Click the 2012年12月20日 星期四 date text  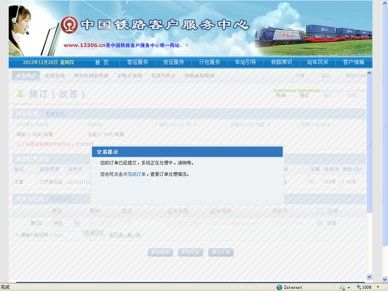(x=48, y=63)
